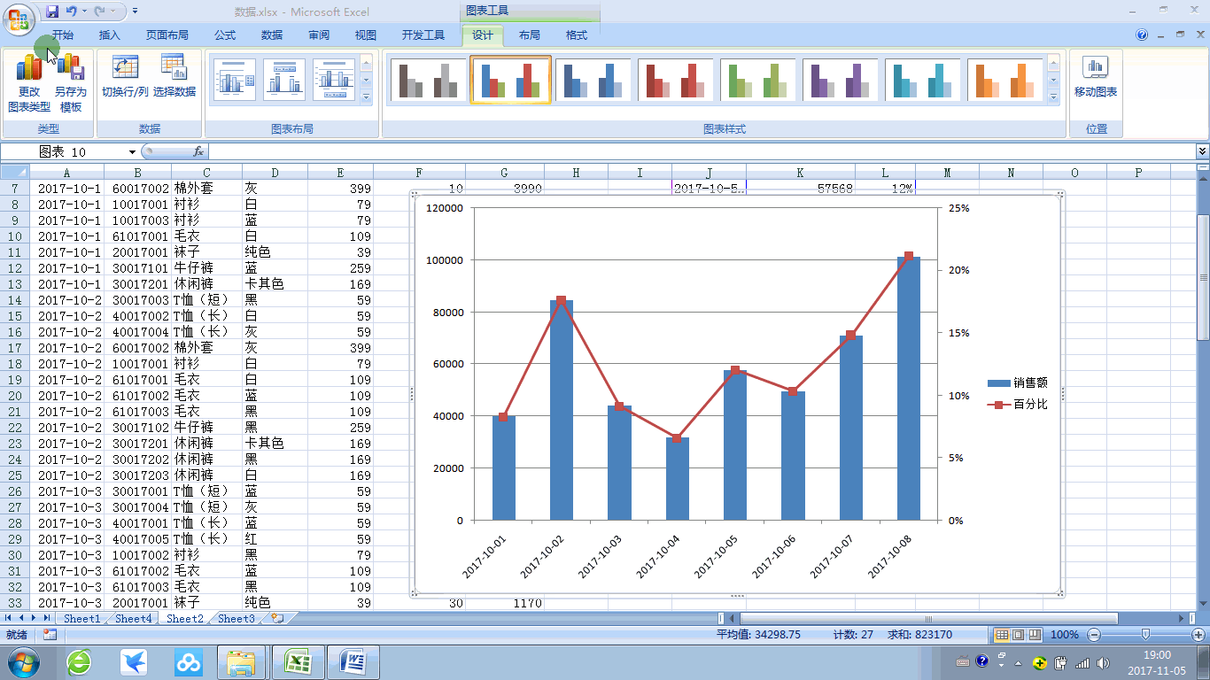Open the 审阅 ribbon tab
Image resolution: width=1210 pixels, height=680 pixels.
click(x=319, y=35)
